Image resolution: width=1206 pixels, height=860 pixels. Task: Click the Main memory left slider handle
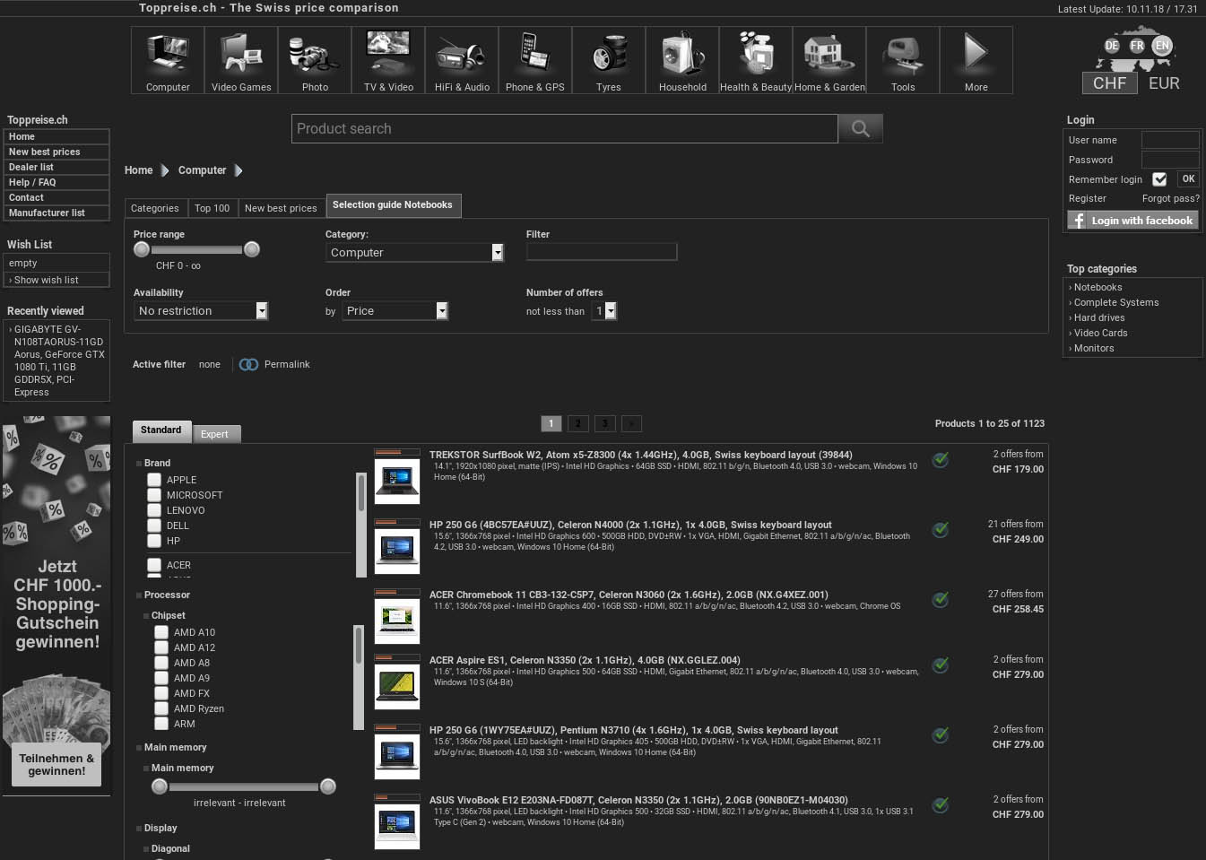coord(160,786)
